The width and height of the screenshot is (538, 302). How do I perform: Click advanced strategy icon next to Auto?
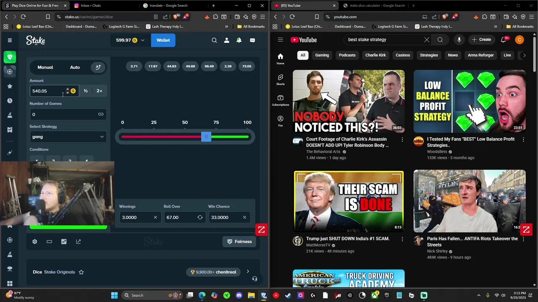(98, 67)
